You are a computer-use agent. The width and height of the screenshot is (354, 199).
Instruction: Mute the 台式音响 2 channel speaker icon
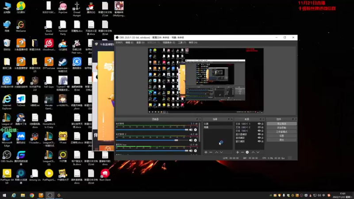tap(191, 140)
